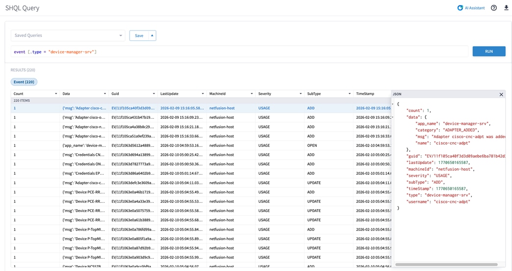
Task: Close the JSON panel
Action: (x=501, y=94)
